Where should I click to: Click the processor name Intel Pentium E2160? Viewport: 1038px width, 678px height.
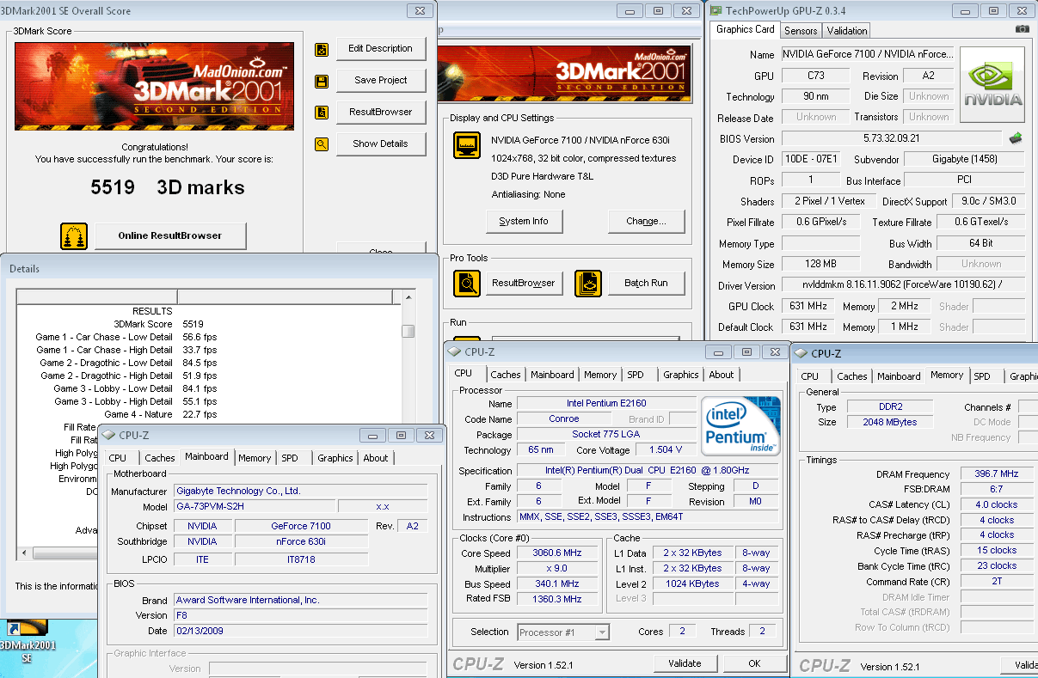click(x=606, y=403)
